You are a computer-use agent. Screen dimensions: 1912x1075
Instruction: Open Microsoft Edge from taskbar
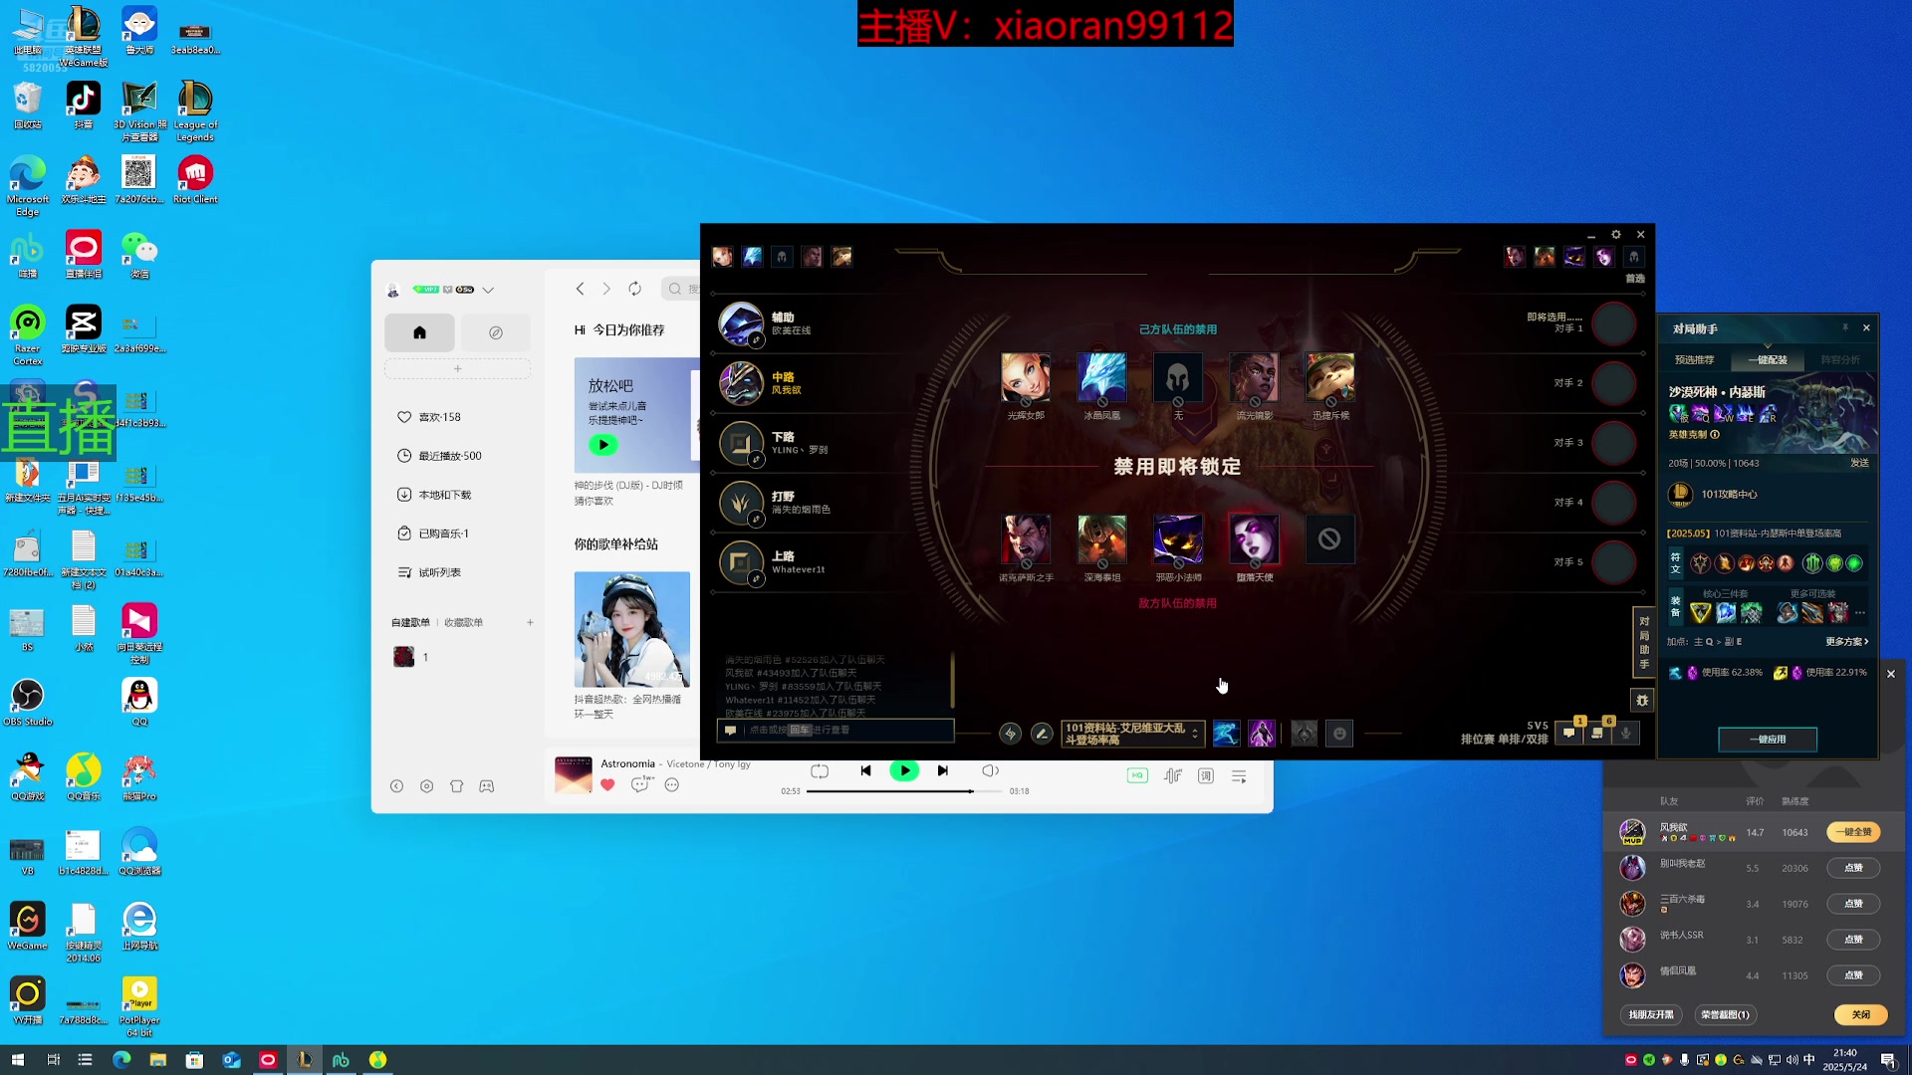(x=121, y=1060)
